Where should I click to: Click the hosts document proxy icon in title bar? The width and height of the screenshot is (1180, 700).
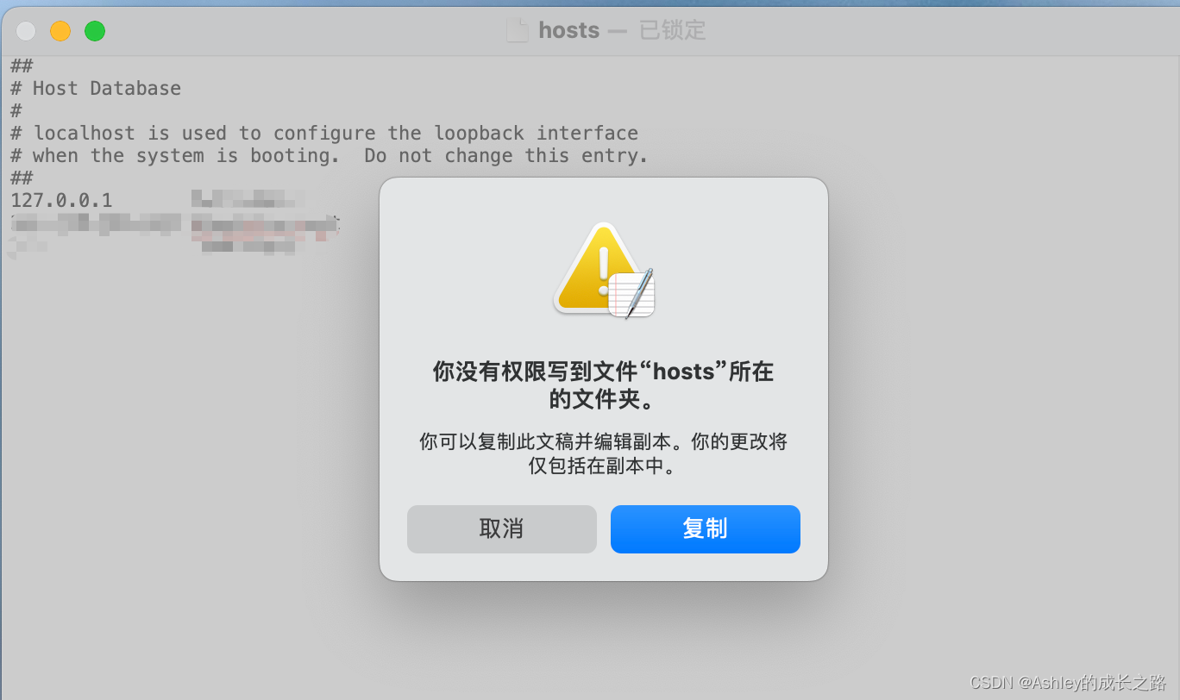tap(517, 30)
